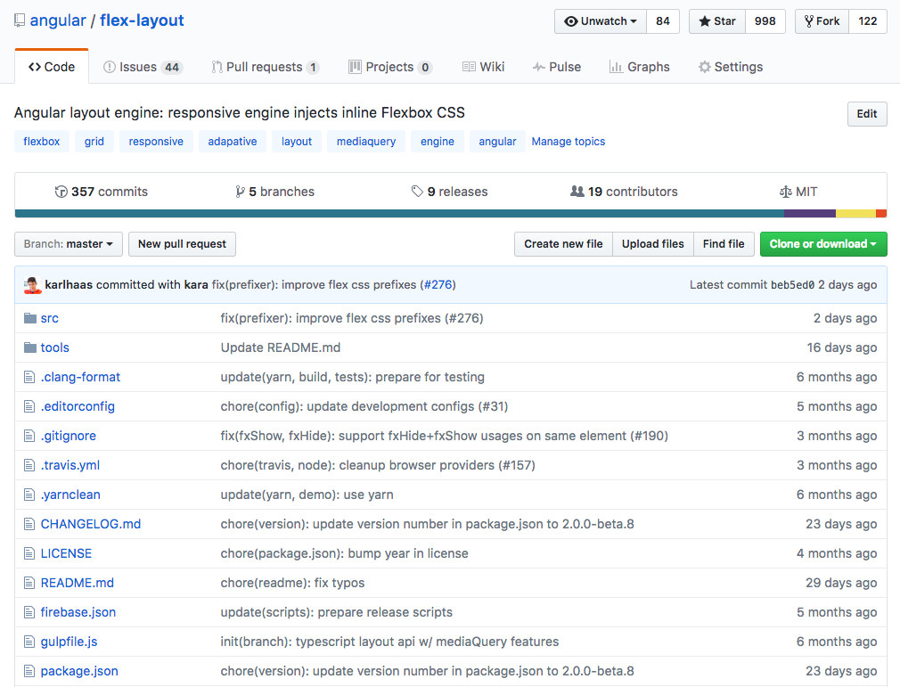This screenshot has height=687, width=900.
Task: Click the contributors people icon
Action: 577,191
